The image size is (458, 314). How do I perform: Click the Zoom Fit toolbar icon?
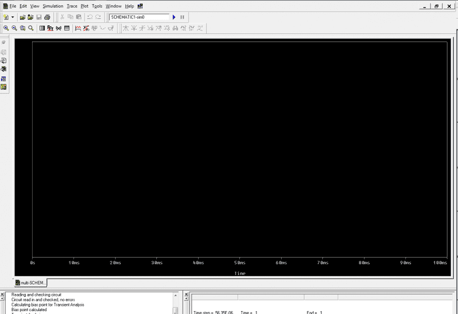(x=31, y=28)
